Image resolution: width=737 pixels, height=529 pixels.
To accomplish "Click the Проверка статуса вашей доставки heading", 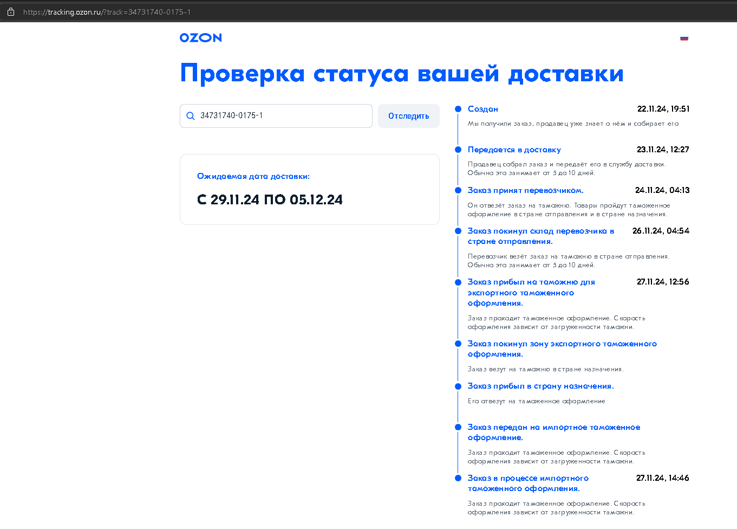I will 401,74.
